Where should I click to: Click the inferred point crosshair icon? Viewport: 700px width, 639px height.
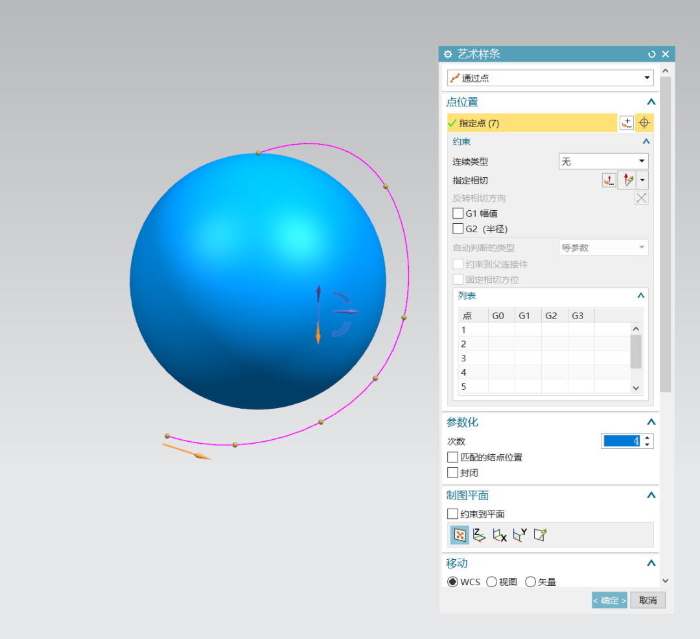tap(644, 123)
